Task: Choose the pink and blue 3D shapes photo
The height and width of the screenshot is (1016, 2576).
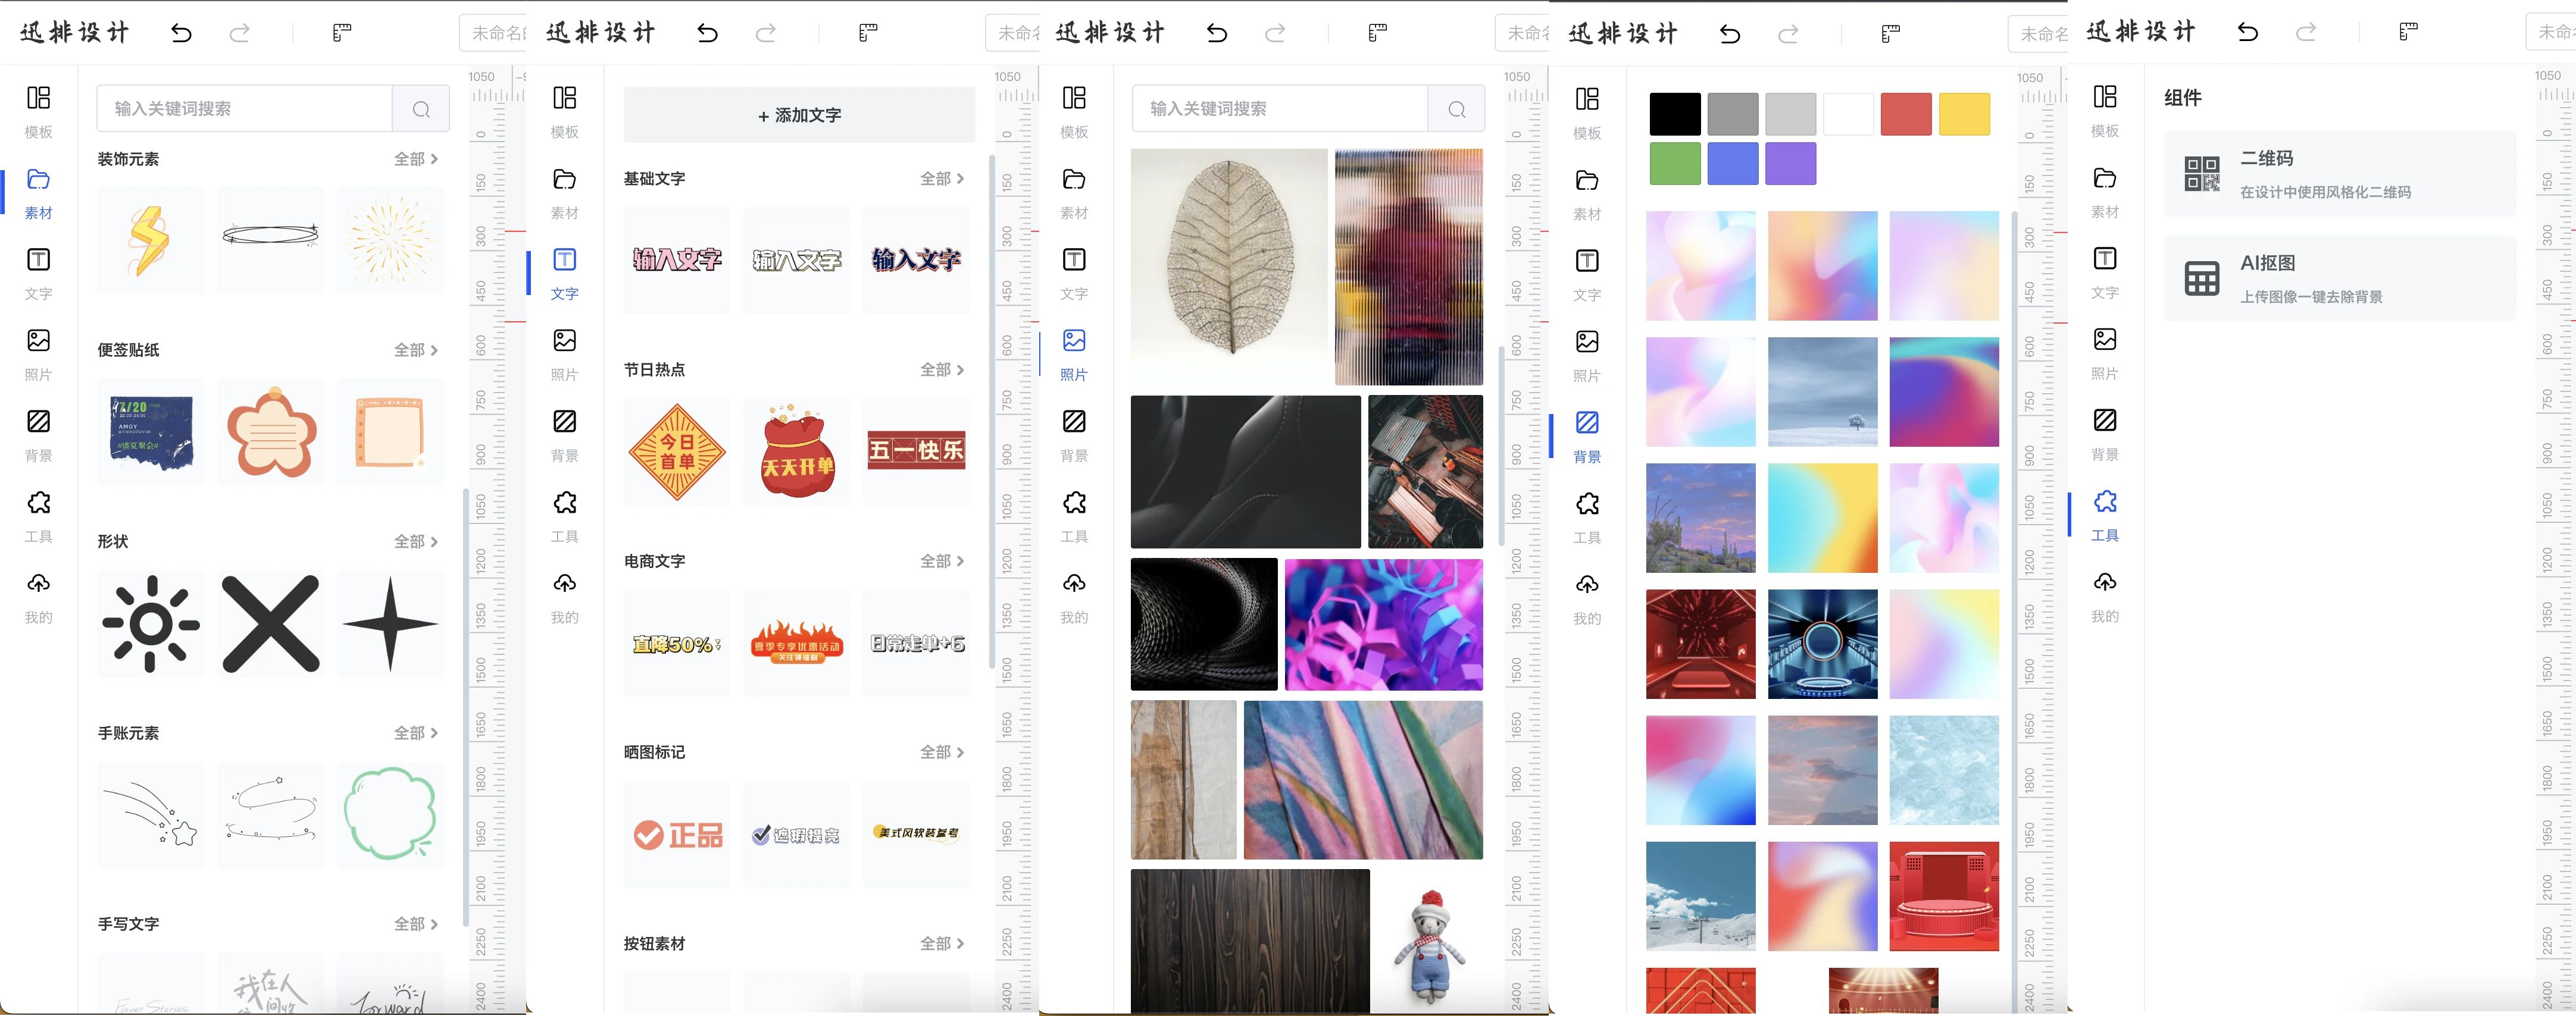Action: click(x=1383, y=625)
